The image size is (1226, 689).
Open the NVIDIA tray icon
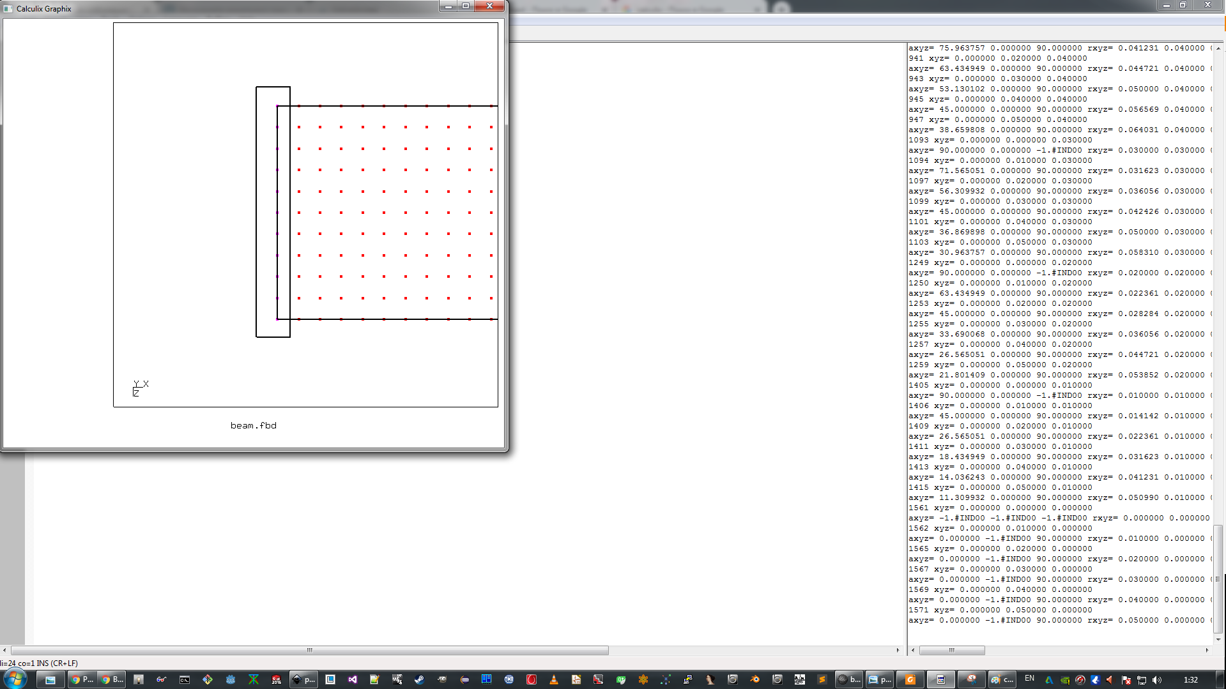pyautogui.click(x=1064, y=680)
